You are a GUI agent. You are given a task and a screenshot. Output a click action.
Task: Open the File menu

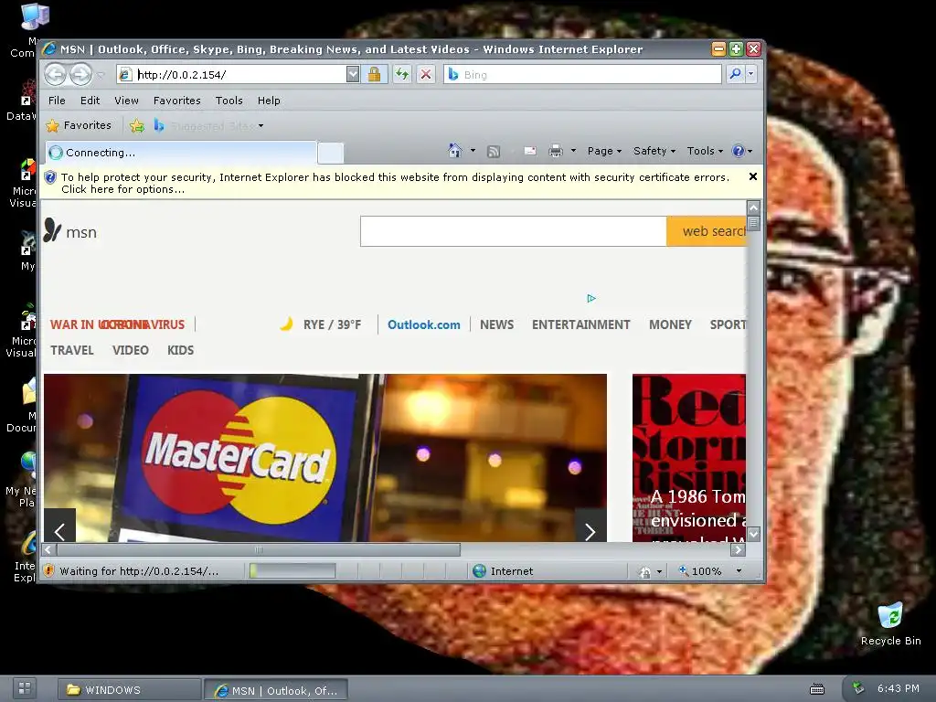[57, 101]
